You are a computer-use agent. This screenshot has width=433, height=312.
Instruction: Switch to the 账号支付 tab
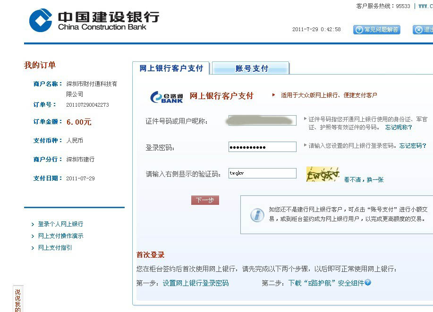[x=251, y=68]
